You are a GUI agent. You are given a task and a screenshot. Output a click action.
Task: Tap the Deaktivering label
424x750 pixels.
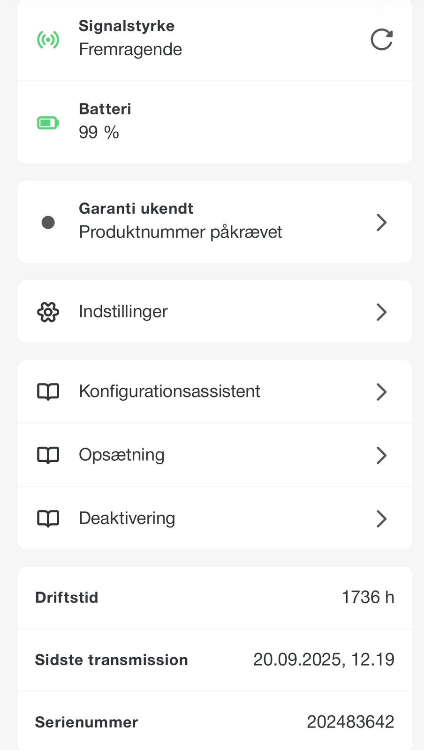click(x=127, y=518)
